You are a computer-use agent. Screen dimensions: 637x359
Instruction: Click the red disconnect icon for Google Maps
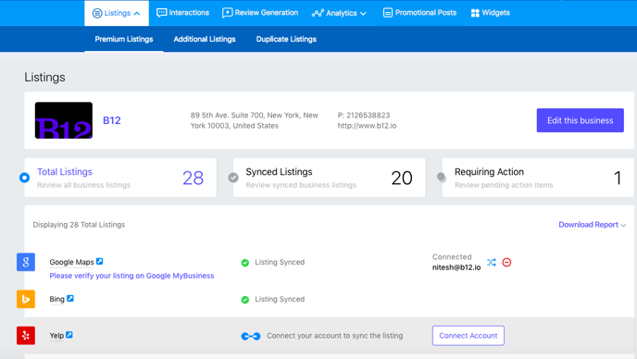pyautogui.click(x=506, y=263)
